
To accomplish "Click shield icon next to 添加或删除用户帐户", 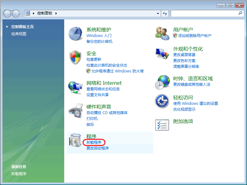I will coord(175,35).
